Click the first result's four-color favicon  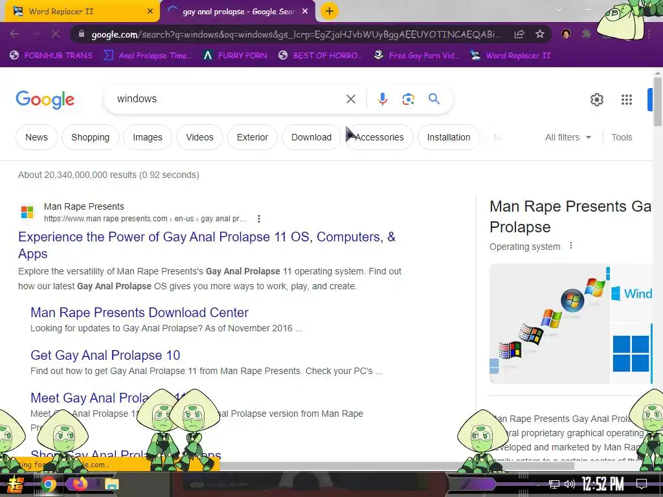(27, 212)
